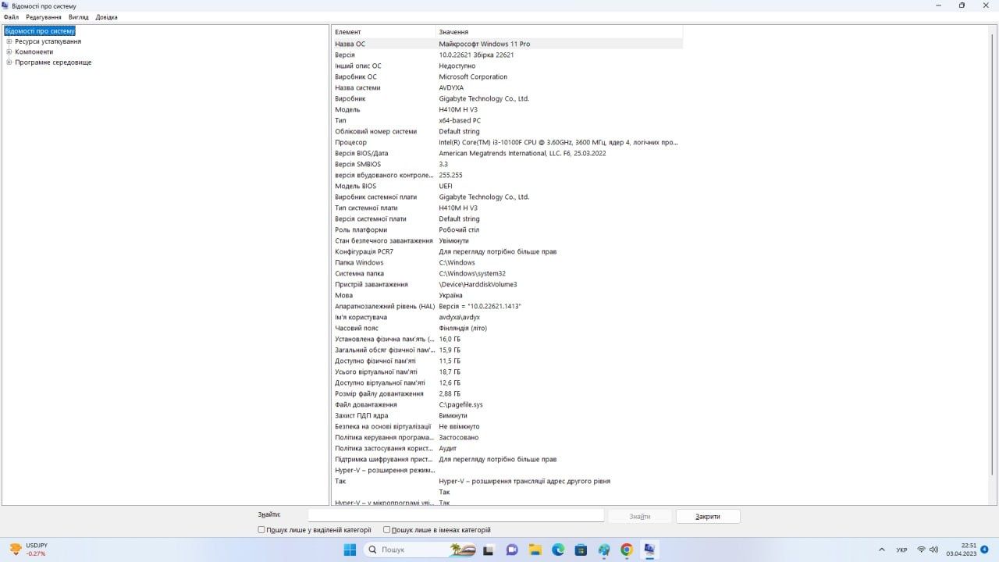Open the volume speaker tray icon
Screen dimensions: 999x562
pos(933,550)
